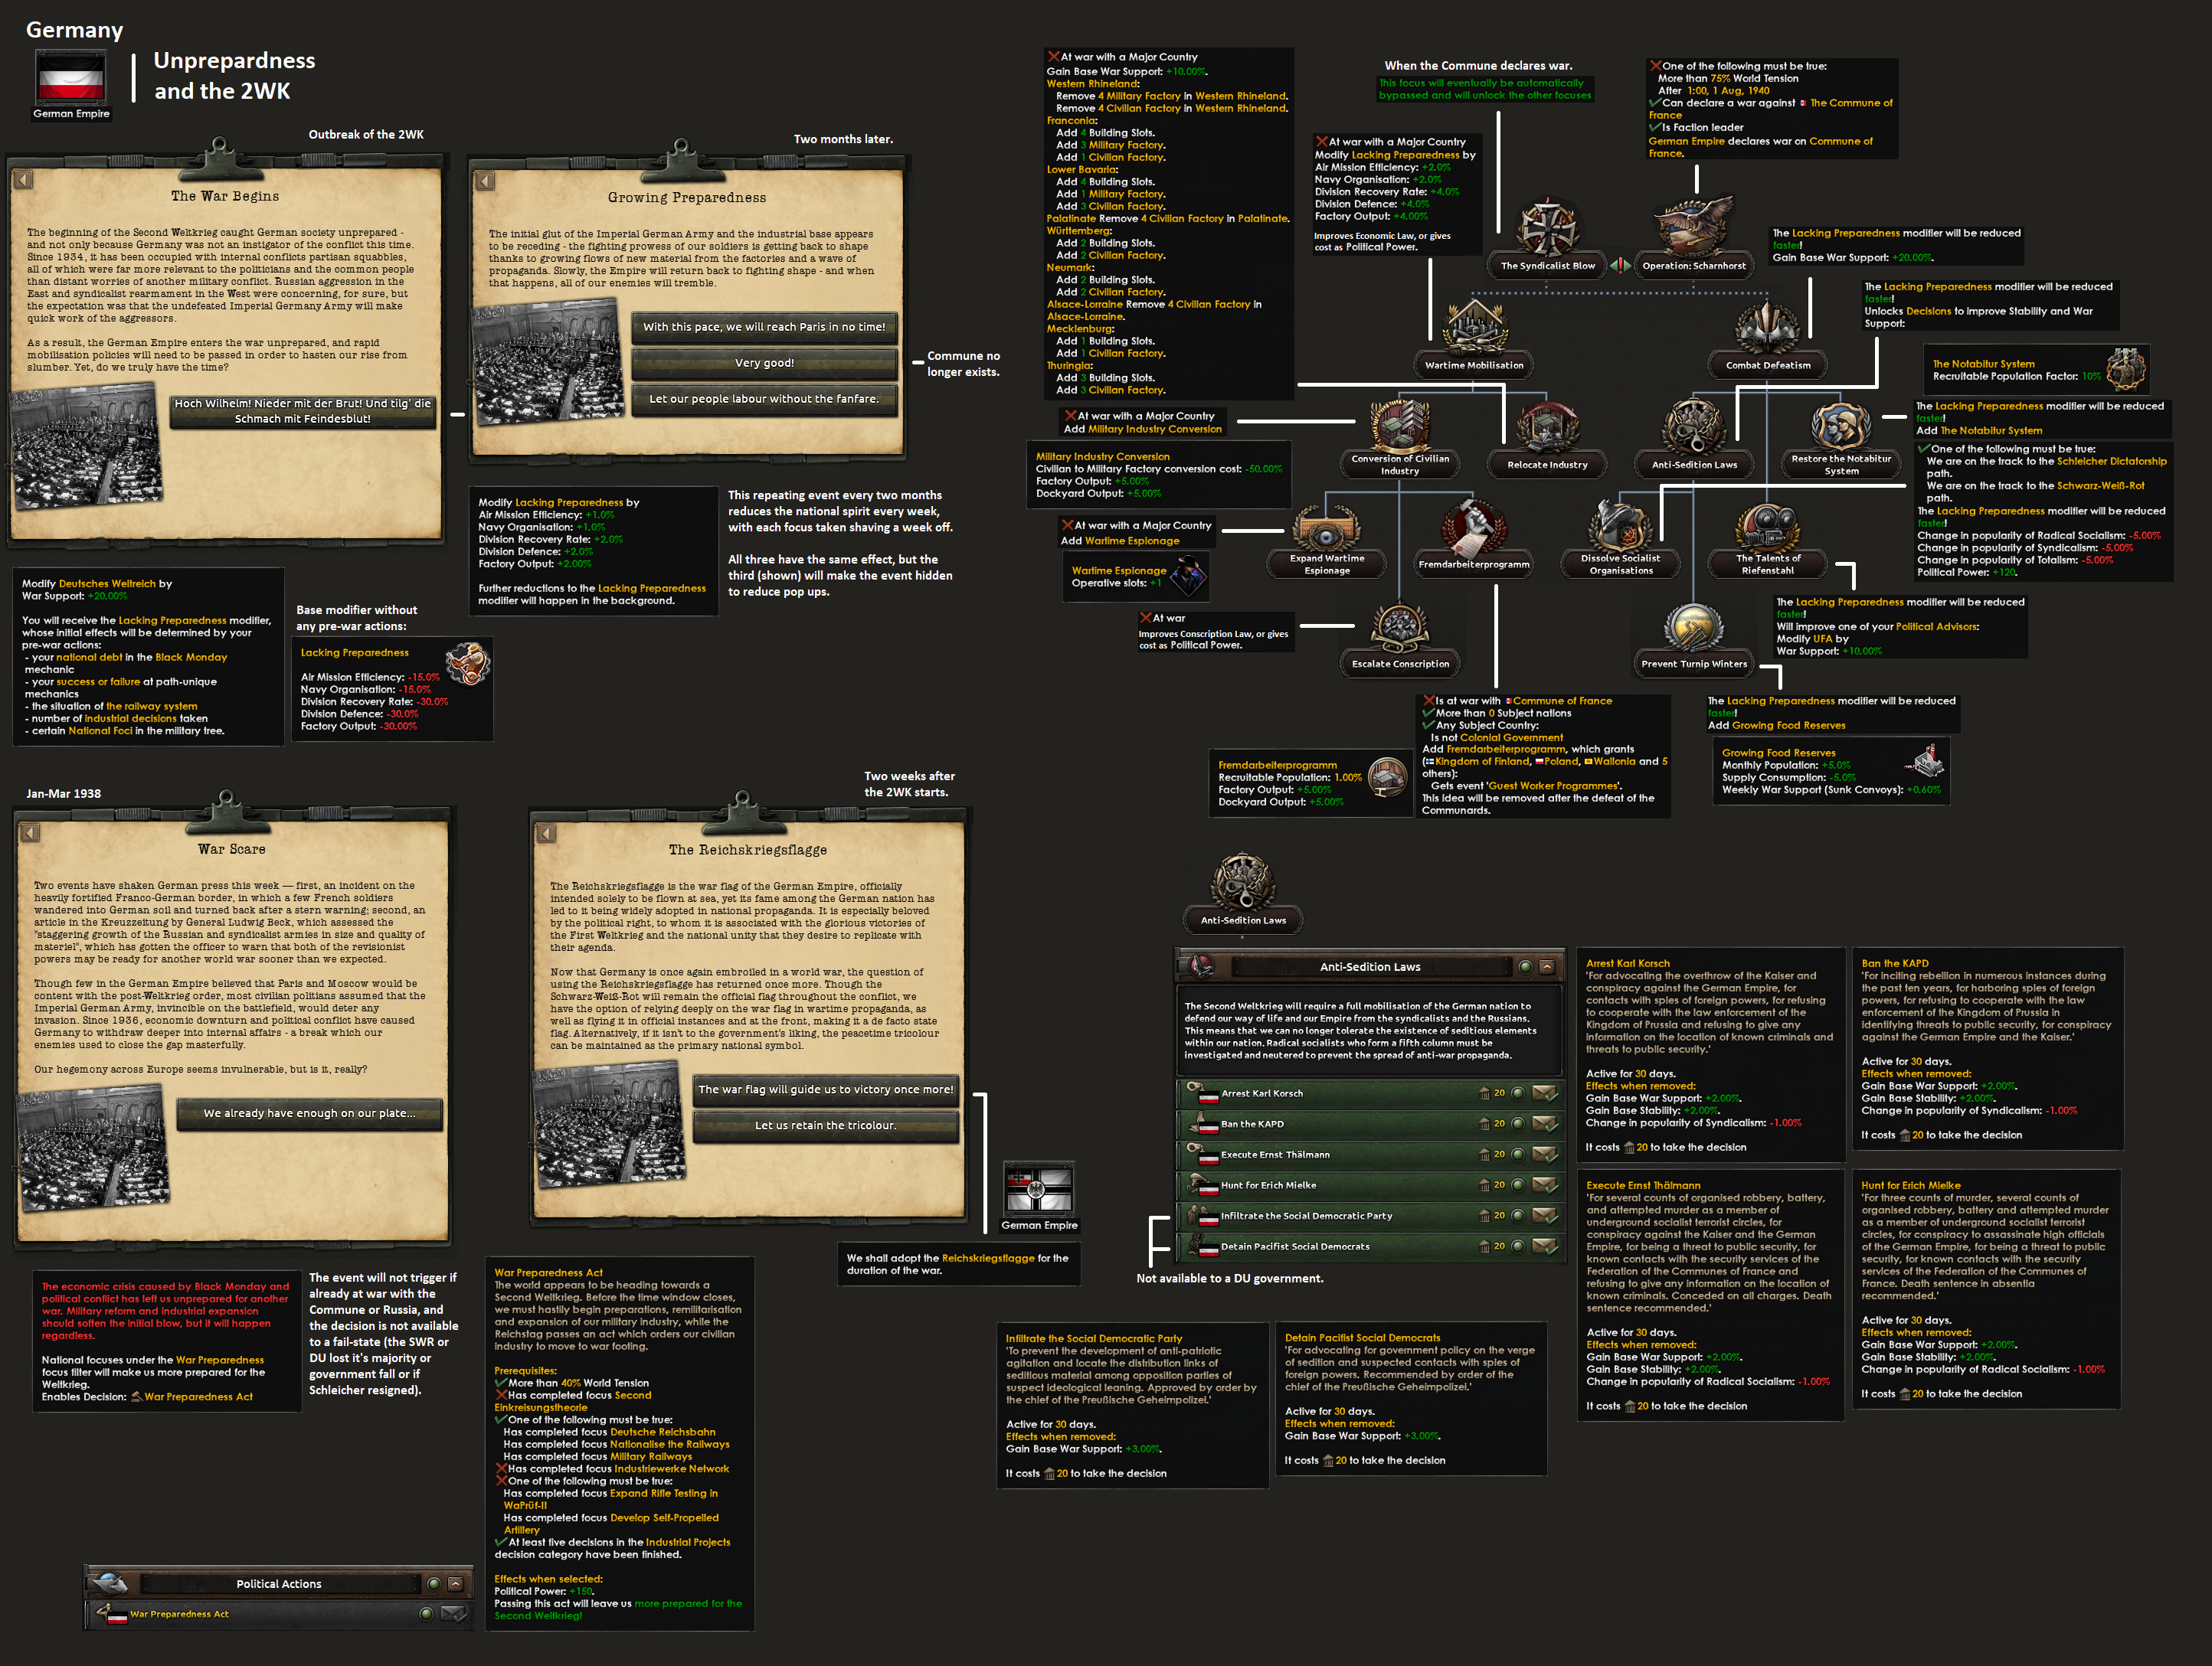Click the German Empire flag at top left

70,79
